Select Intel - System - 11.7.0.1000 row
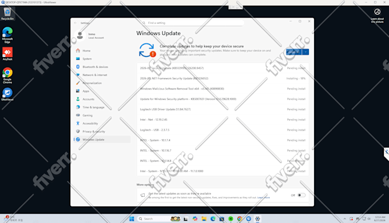 coord(223,171)
